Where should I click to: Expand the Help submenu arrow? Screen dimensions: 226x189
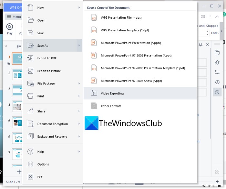point(79,152)
